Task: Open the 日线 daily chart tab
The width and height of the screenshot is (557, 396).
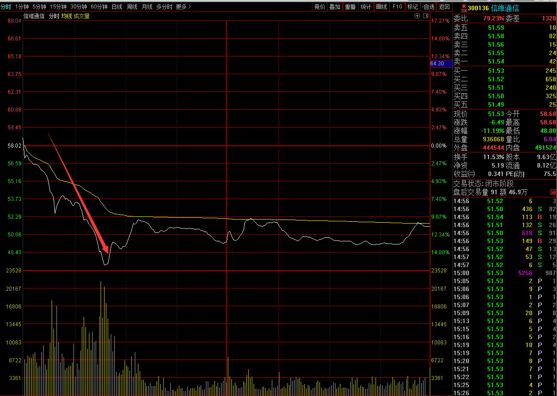Action: coord(117,7)
